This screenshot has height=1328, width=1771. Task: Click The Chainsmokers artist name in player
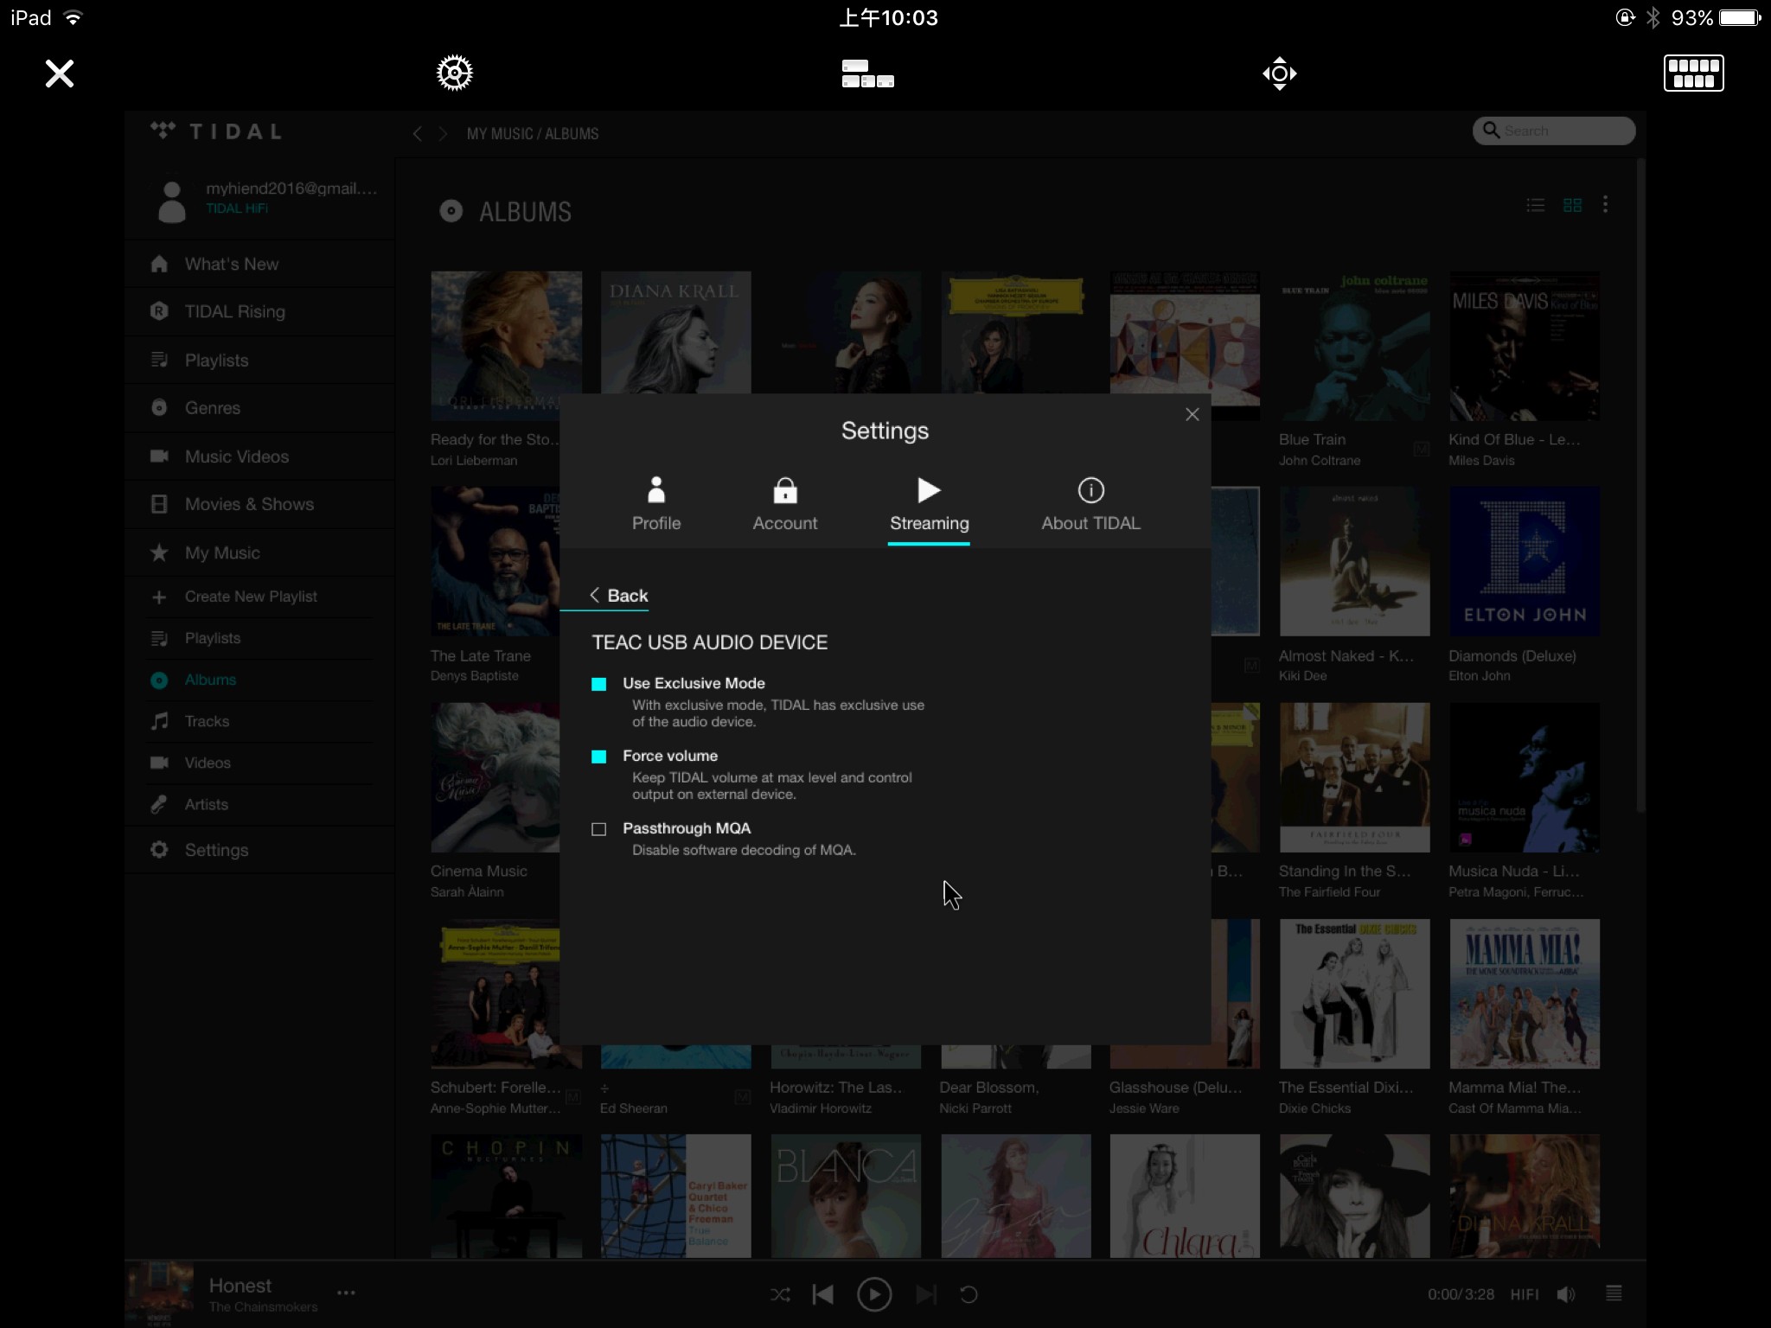[263, 1307]
